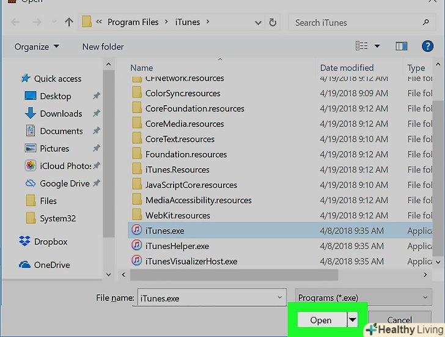Select the ColorSync.resources folder
Screen dimensions: 445x337
(183, 94)
